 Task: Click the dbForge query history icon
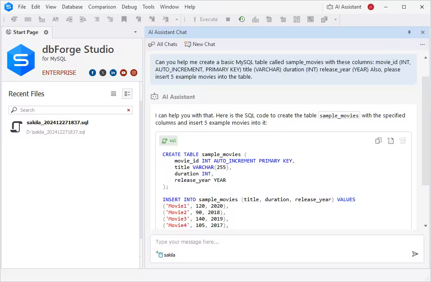(x=242, y=19)
